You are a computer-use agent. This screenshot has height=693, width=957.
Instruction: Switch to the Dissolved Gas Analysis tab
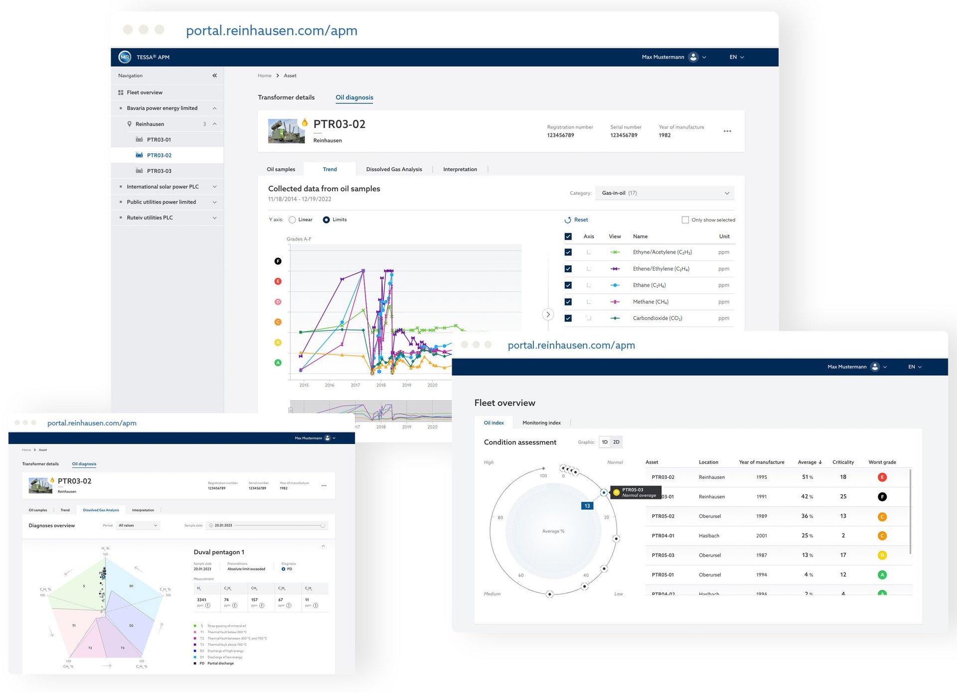coord(394,169)
